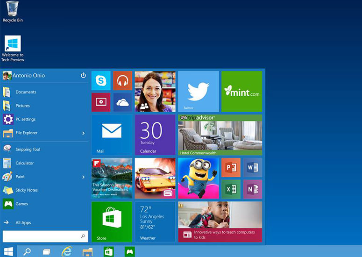Open the Skype tile
This screenshot has width=362, height=257.
[x=101, y=80]
